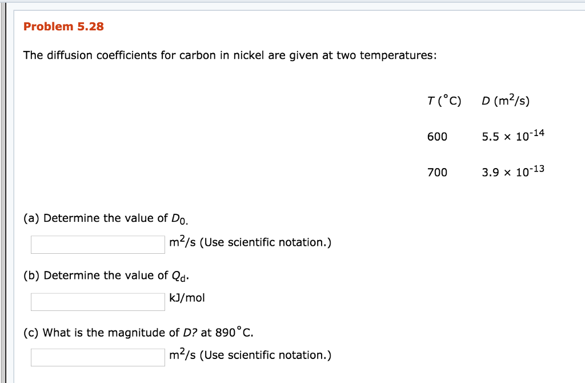Click the Qd symbol in part (b)
Viewport: 585px width, 383px height.
(x=178, y=276)
